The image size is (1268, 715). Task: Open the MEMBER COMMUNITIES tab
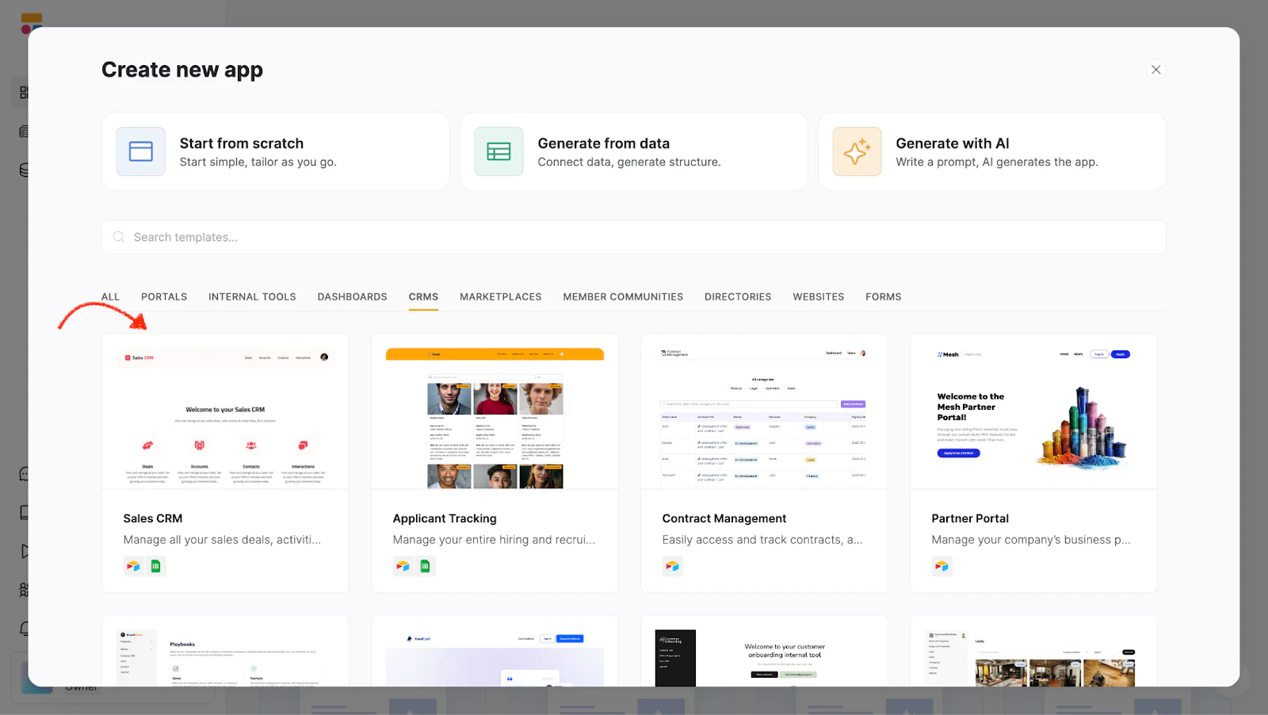(x=623, y=296)
